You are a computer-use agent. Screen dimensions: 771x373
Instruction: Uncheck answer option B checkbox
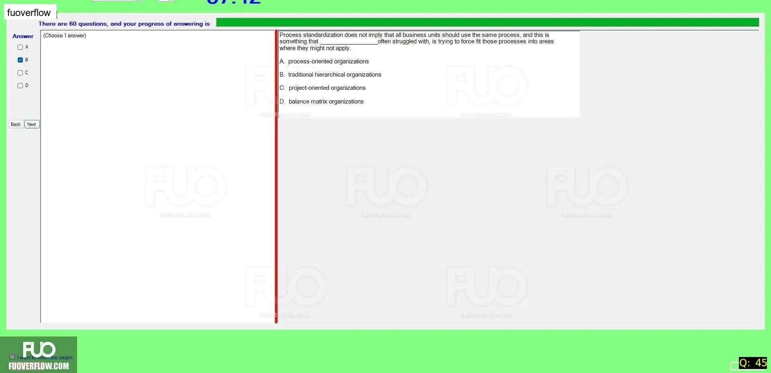pos(20,60)
